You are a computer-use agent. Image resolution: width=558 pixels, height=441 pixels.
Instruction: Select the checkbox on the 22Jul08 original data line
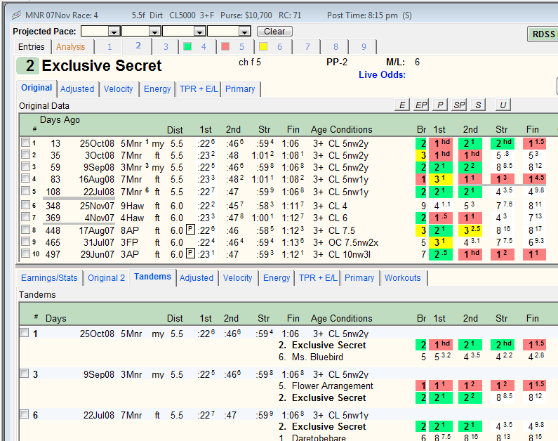25,191
